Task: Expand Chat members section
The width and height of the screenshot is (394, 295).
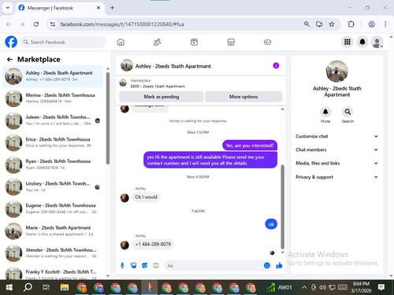Action: pos(336,149)
